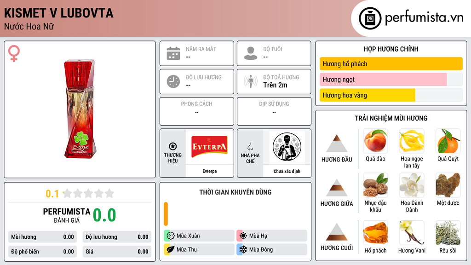This screenshot has height=265, width=471.
Task: Click the perfumista.vn site name text
Action: (x=424, y=18)
